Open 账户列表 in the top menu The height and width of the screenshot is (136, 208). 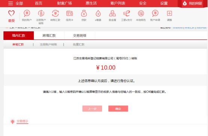pyautogui.click(x=118, y=3)
